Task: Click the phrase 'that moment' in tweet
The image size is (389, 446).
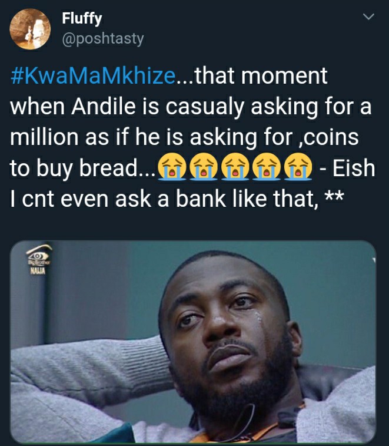Action: [261, 76]
